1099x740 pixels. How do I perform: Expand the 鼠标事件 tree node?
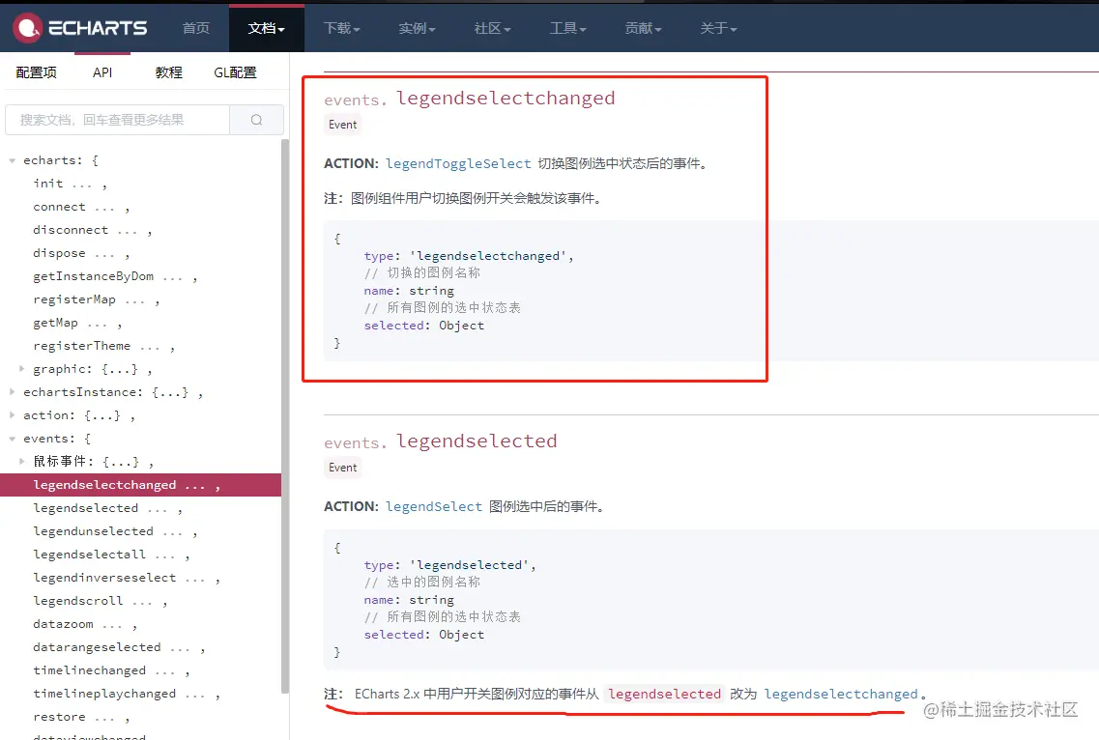[21, 461]
